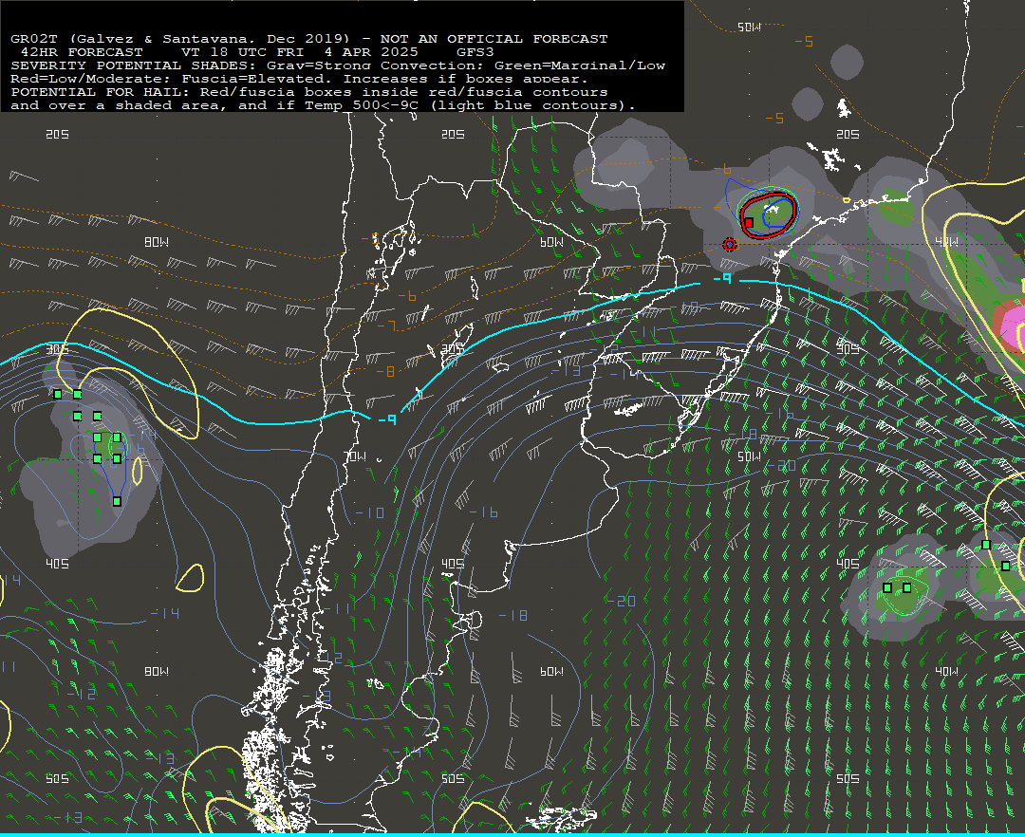Click the "-18" contour label off Patagonia
This screenshot has height=837, width=1025.
[x=513, y=616]
